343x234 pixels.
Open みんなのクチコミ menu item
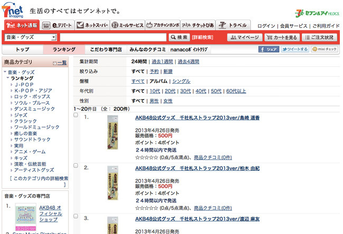coord(148,50)
